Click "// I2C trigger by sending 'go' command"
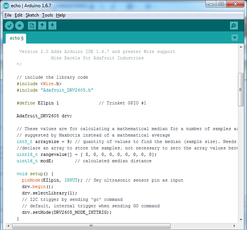Viewport: 247px width, 230px height. click(x=72, y=200)
